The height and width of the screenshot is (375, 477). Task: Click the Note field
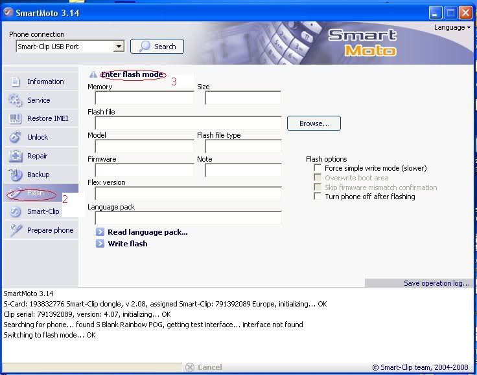[243, 170]
